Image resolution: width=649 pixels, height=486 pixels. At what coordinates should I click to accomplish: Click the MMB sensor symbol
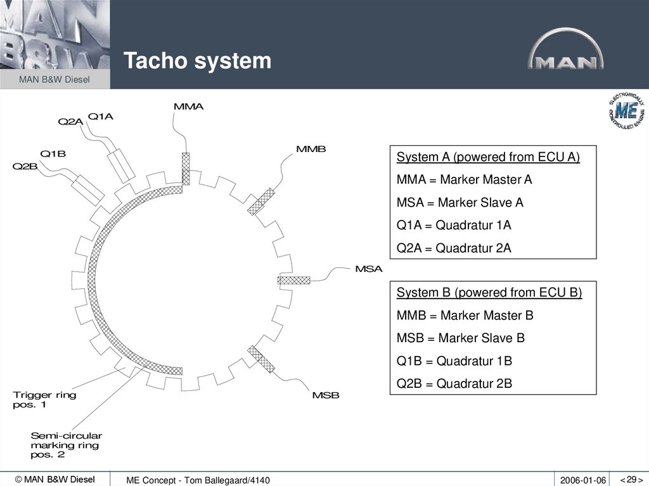click(261, 203)
